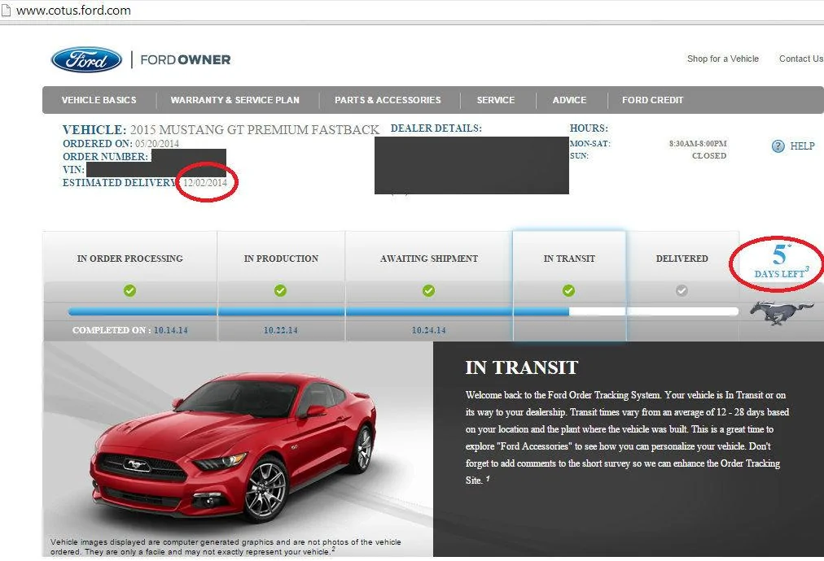Click the 8:30AM-8:00PM hours text
The image size is (824, 561).
click(x=698, y=143)
